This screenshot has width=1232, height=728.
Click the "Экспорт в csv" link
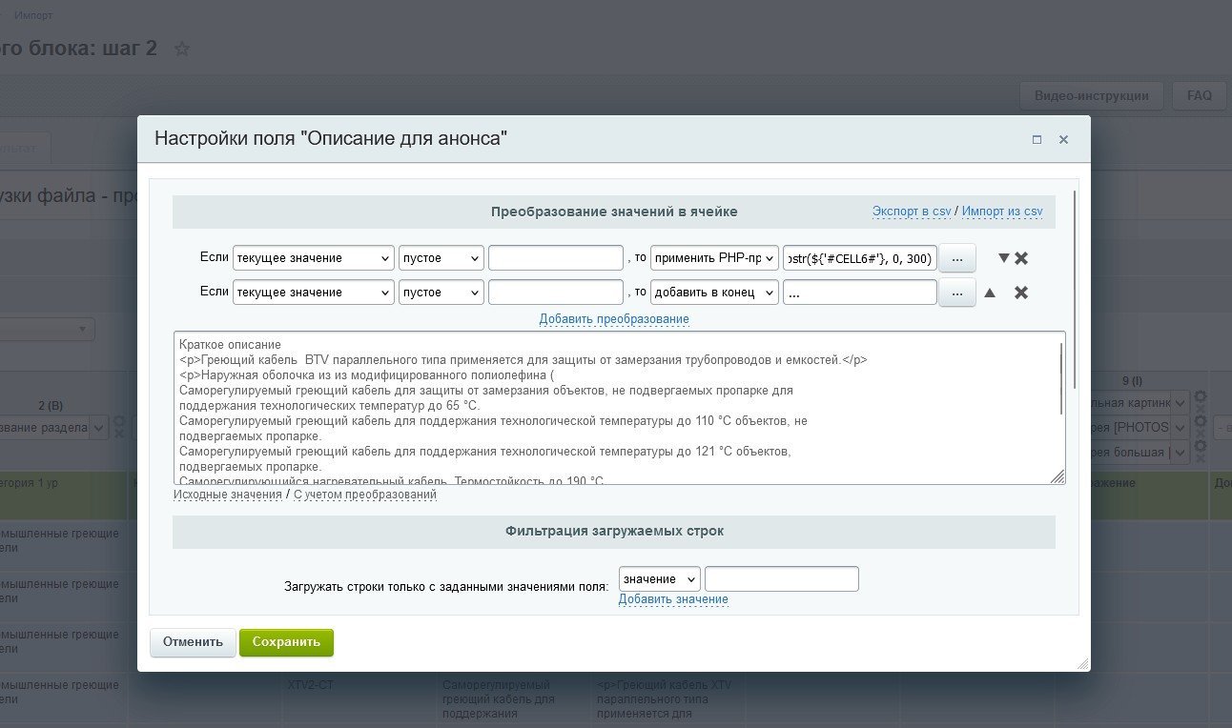(911, 212)
